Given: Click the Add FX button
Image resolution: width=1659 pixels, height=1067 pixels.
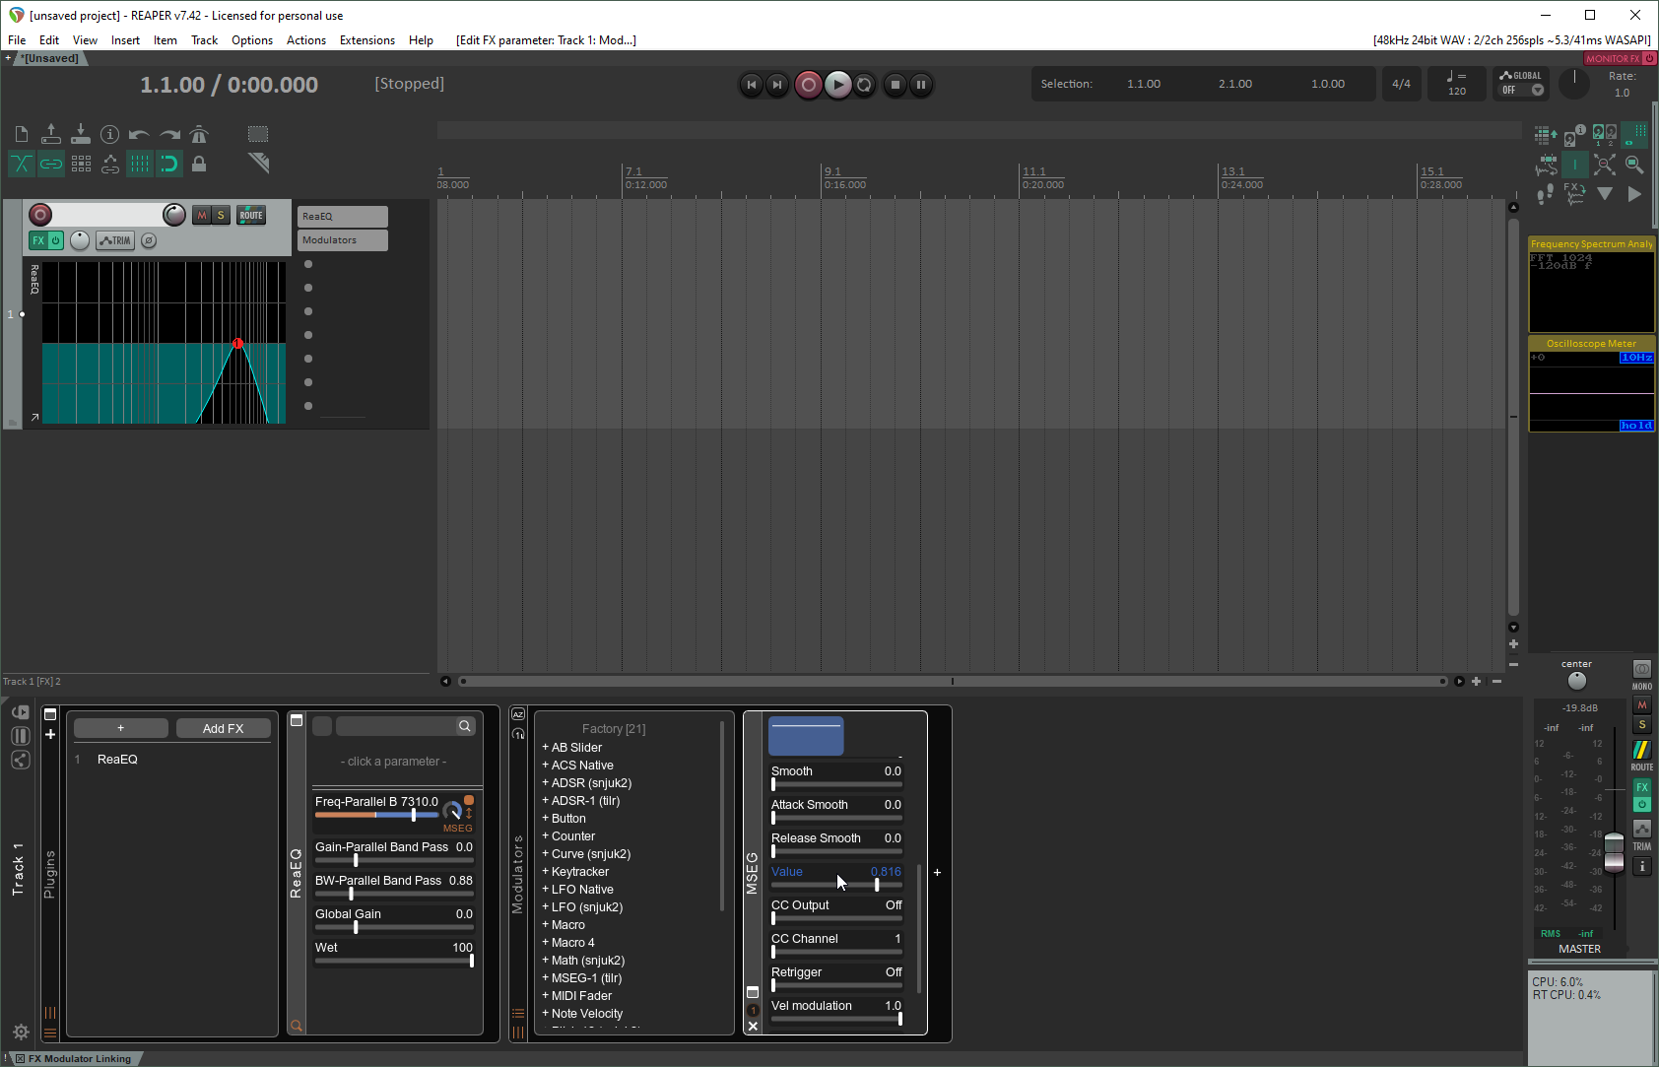Looking at the screenshot, I should [223, 728].
